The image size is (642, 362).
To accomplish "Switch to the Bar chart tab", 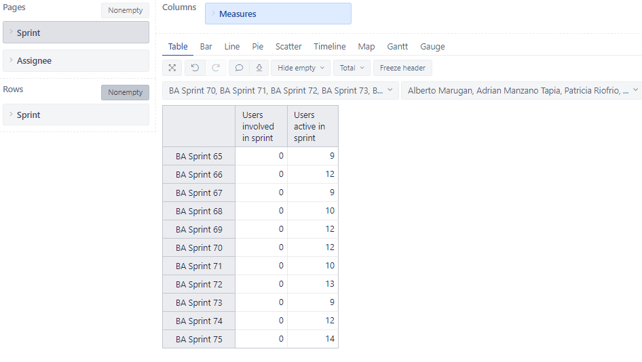I will 206,47.
